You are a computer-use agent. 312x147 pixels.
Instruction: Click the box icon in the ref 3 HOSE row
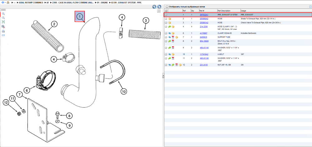click(x=169, y=23)
